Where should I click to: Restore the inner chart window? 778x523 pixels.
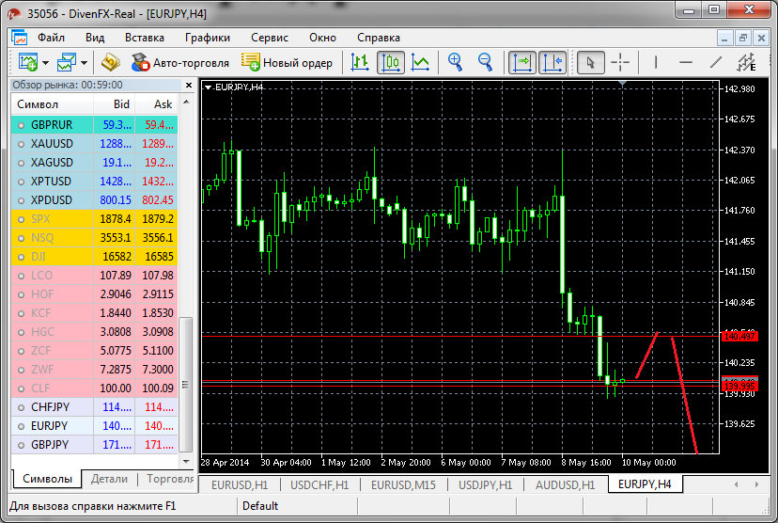tap(743, 38)
